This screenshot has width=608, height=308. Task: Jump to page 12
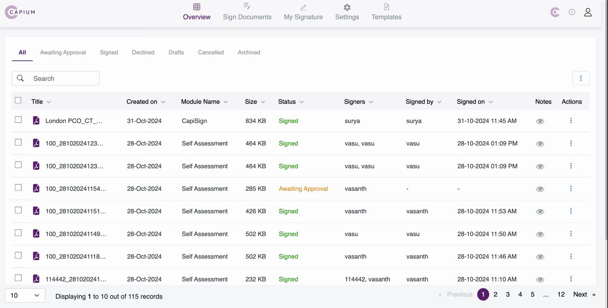coord(561,294)
